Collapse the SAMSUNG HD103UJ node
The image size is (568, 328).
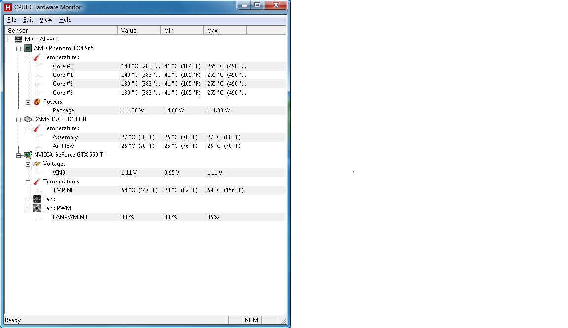click(18, 120)
